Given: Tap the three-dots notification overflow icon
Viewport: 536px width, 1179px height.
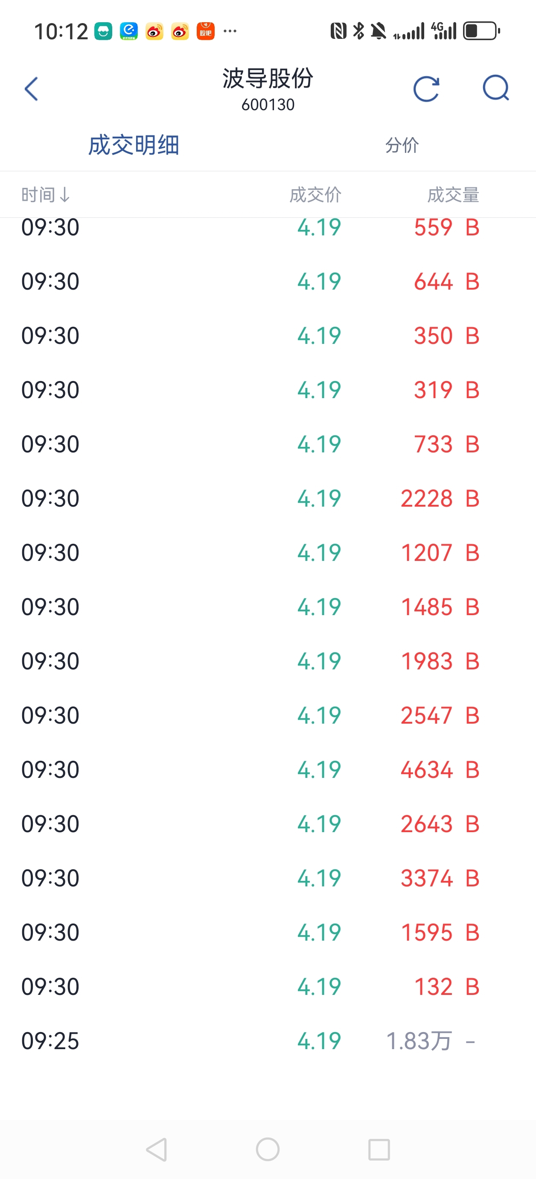Looking at the screenshot, I should (230, 31).
